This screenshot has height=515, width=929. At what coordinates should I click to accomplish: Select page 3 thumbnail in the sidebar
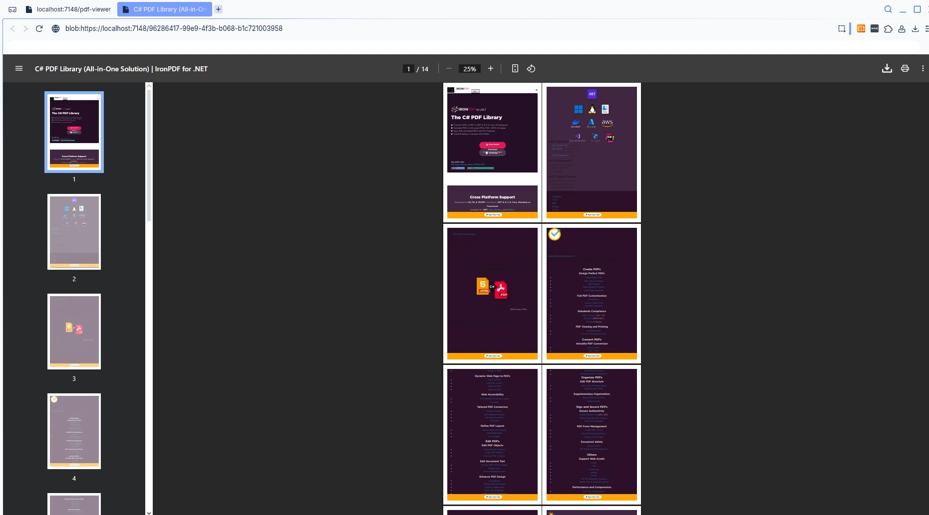[x=74, y=331]
